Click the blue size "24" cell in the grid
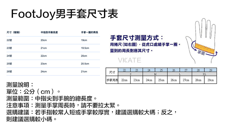Image resolution: width=225 pixels, height=125 pixels. tap(149, 70)
